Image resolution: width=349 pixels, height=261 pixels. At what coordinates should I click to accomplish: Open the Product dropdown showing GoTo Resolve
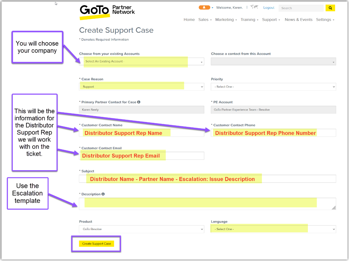coord(142,229)
